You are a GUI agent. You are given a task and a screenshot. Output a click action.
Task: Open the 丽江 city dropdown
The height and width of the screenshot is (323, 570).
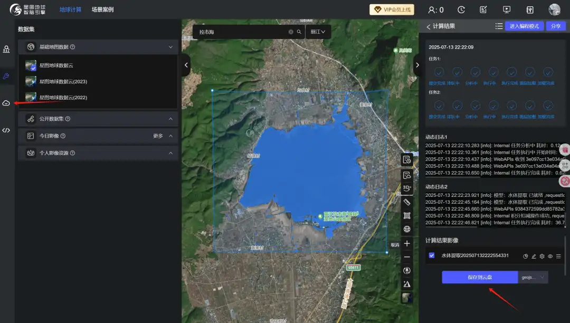318,32
